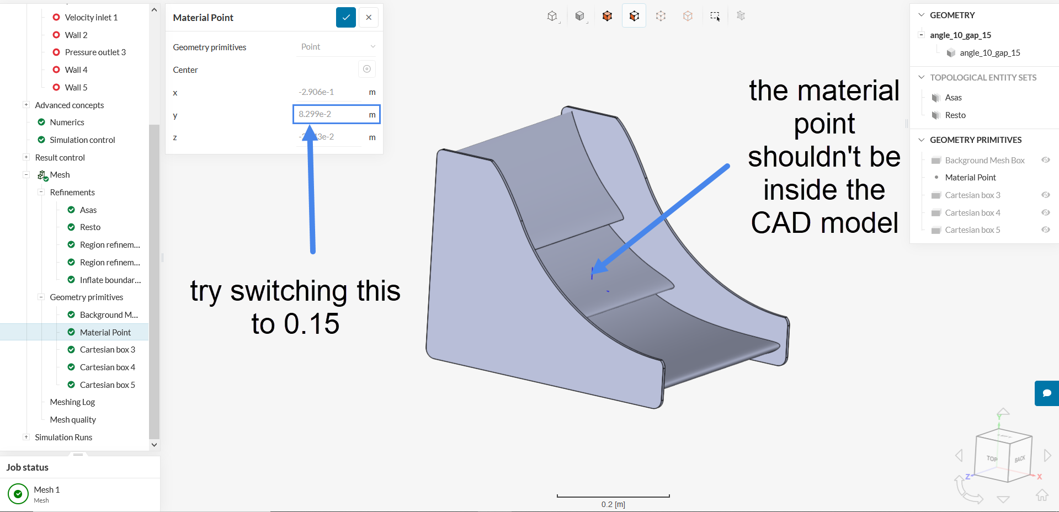The height and width of the screenshot is (512, 1059).
Task: Open Simulation control settings
Action: [x=82, y=140]
